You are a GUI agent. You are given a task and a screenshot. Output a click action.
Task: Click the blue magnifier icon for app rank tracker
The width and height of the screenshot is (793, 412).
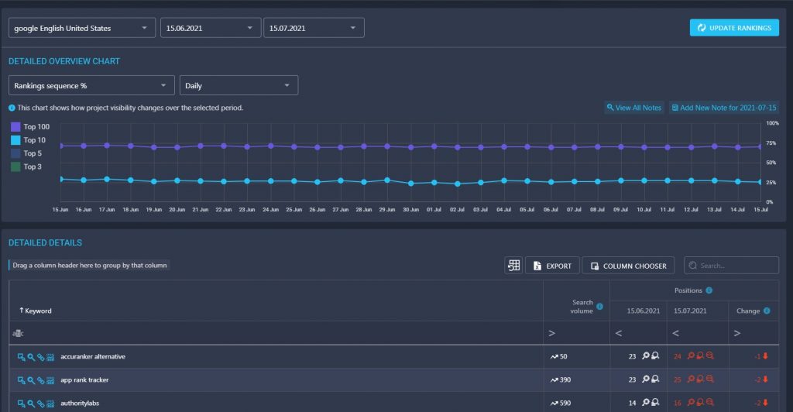[x=31, y=380]
